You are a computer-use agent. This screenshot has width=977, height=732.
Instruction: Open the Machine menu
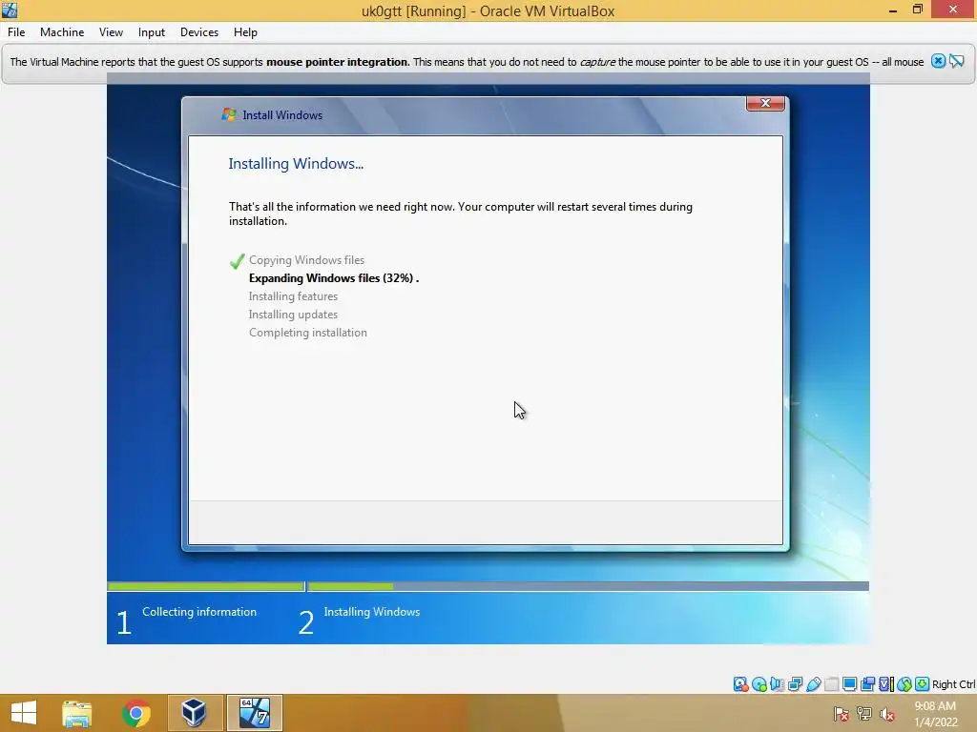point(62,32)
